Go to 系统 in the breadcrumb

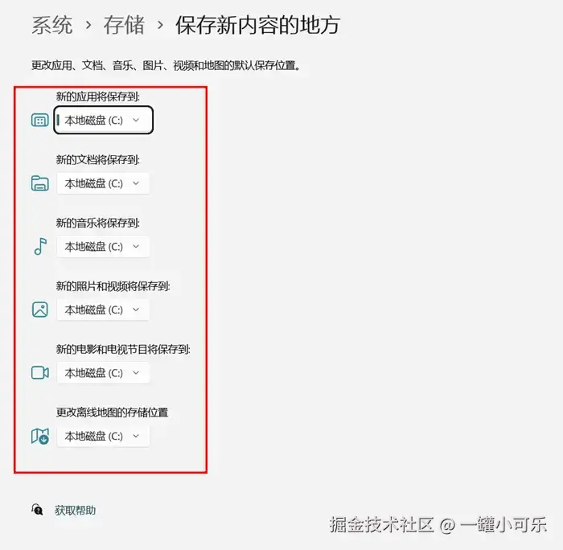point(52,25)
